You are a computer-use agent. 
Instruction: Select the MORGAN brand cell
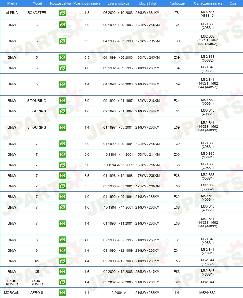coord(12,293)
